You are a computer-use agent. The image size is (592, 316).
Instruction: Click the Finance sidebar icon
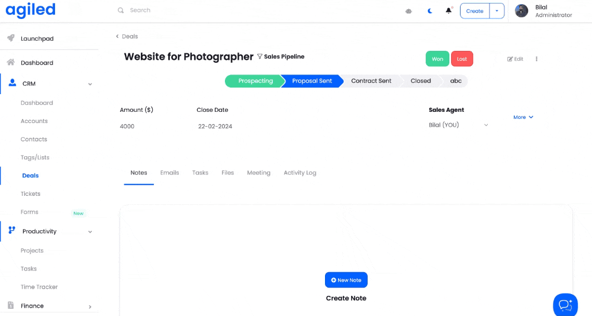11,306
